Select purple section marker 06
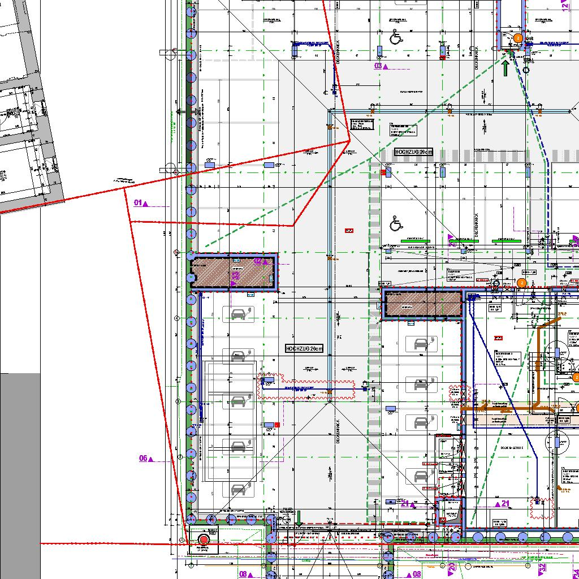The width and height of the screenshot is (579, 579). (146, 458)
